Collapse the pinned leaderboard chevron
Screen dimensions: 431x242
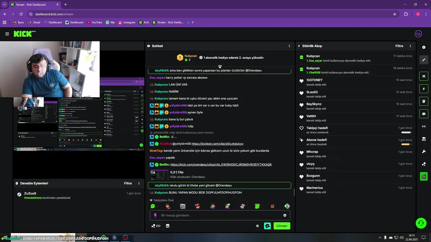220,67
